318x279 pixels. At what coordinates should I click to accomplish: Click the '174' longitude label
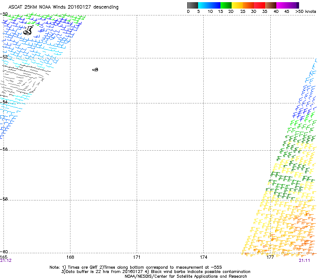click(x=203, y=257)
